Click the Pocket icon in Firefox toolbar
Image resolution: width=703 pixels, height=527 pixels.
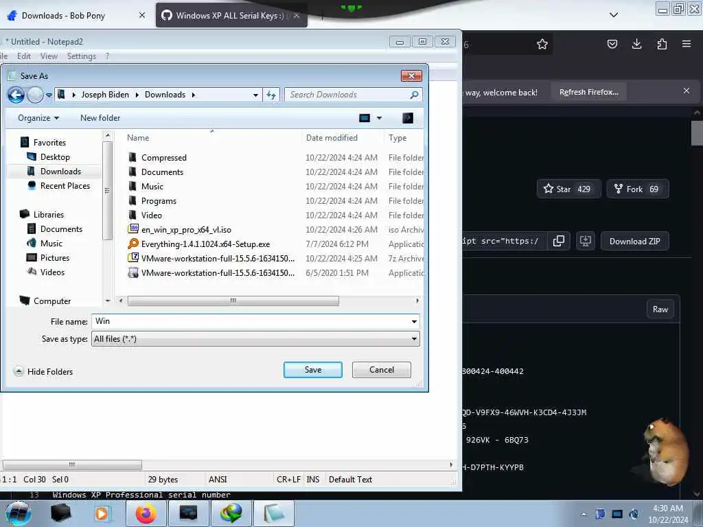(x=612, y=44)
